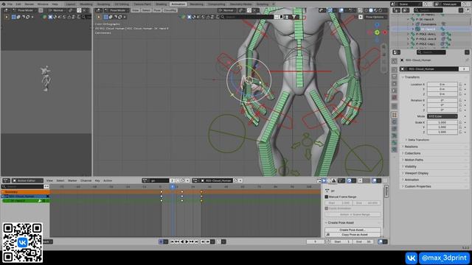Open the outliner filter dropdown

pos(461,10)
